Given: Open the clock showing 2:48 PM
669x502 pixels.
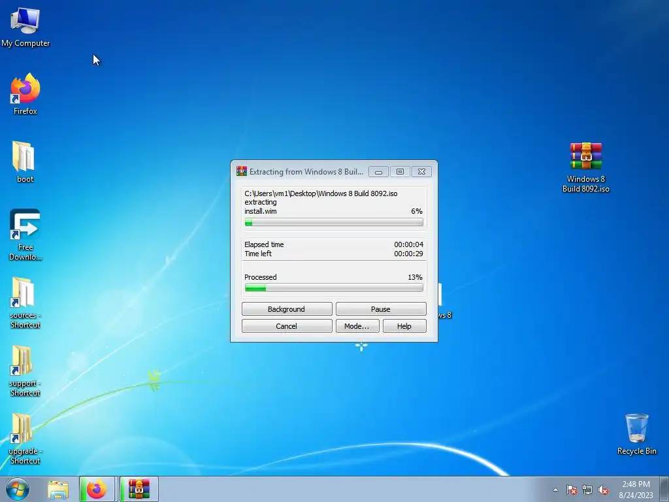Looking at the screenshot, I should point(636,489).
